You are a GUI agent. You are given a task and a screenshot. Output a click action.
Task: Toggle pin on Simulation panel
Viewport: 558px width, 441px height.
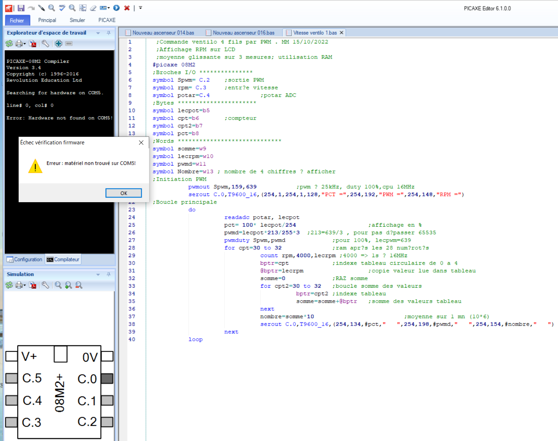pyautogui.click(x=109, y=274)
